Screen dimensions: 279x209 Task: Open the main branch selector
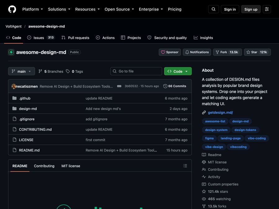21,71
